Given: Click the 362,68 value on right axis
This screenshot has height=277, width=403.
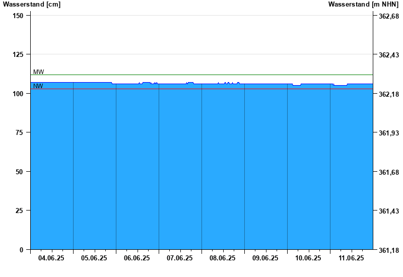Looking at the screenshot, I should 389,16.
